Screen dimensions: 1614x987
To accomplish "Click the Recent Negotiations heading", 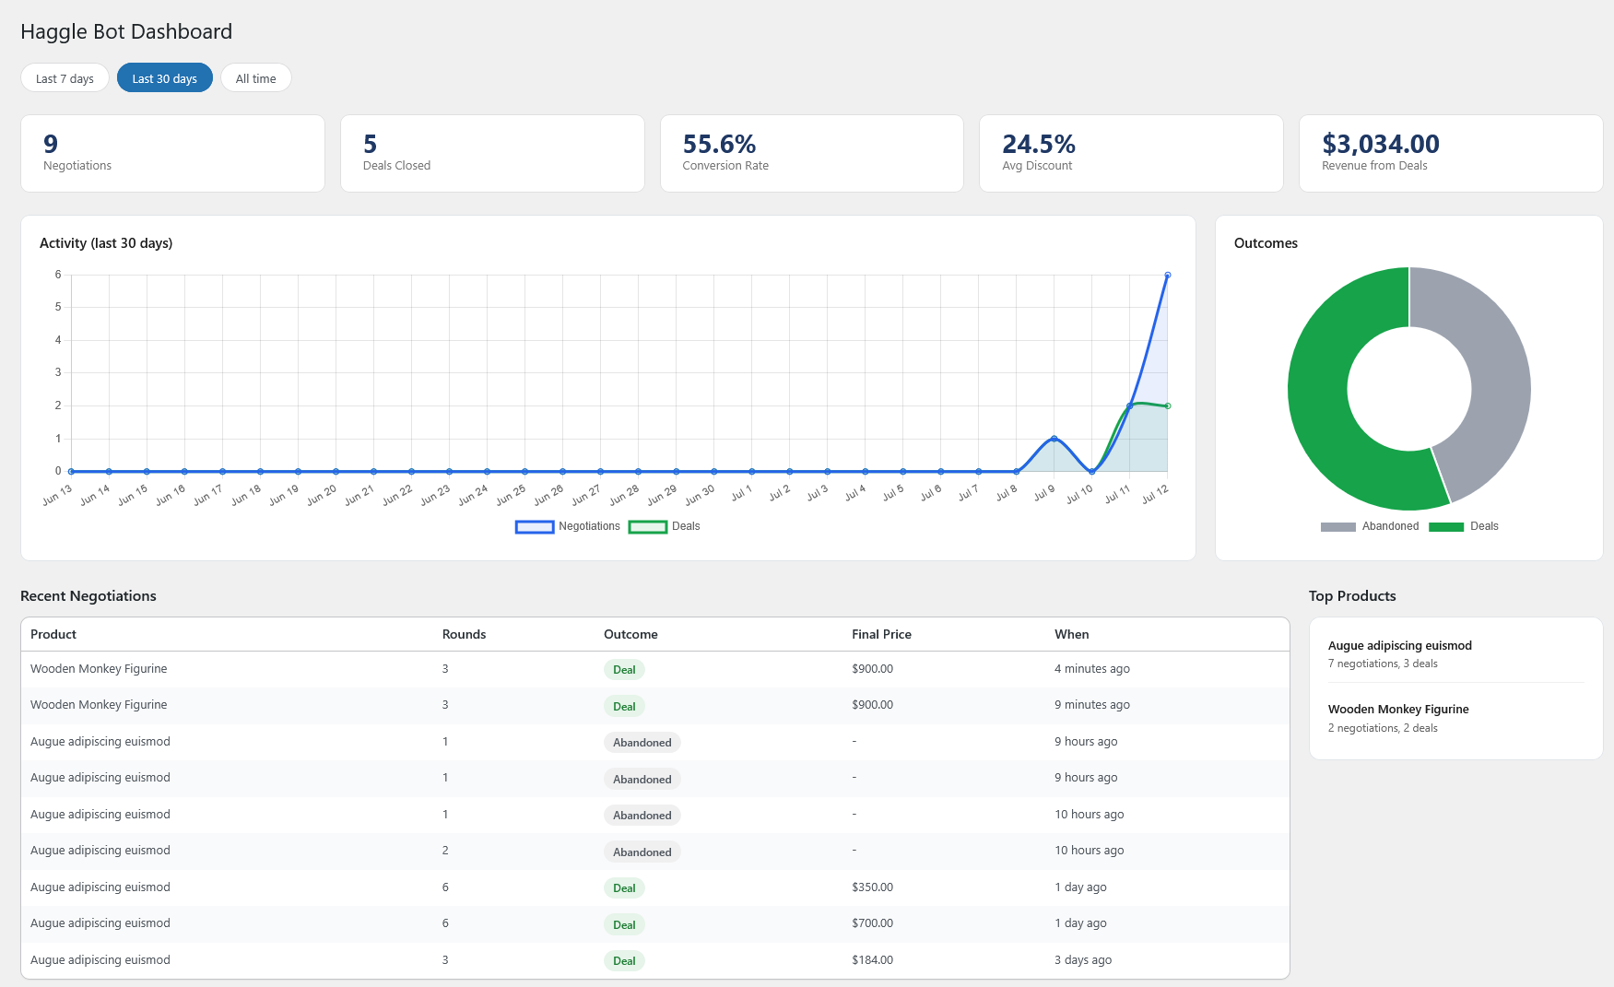I will pyautogui.click(x=88, y=596).
